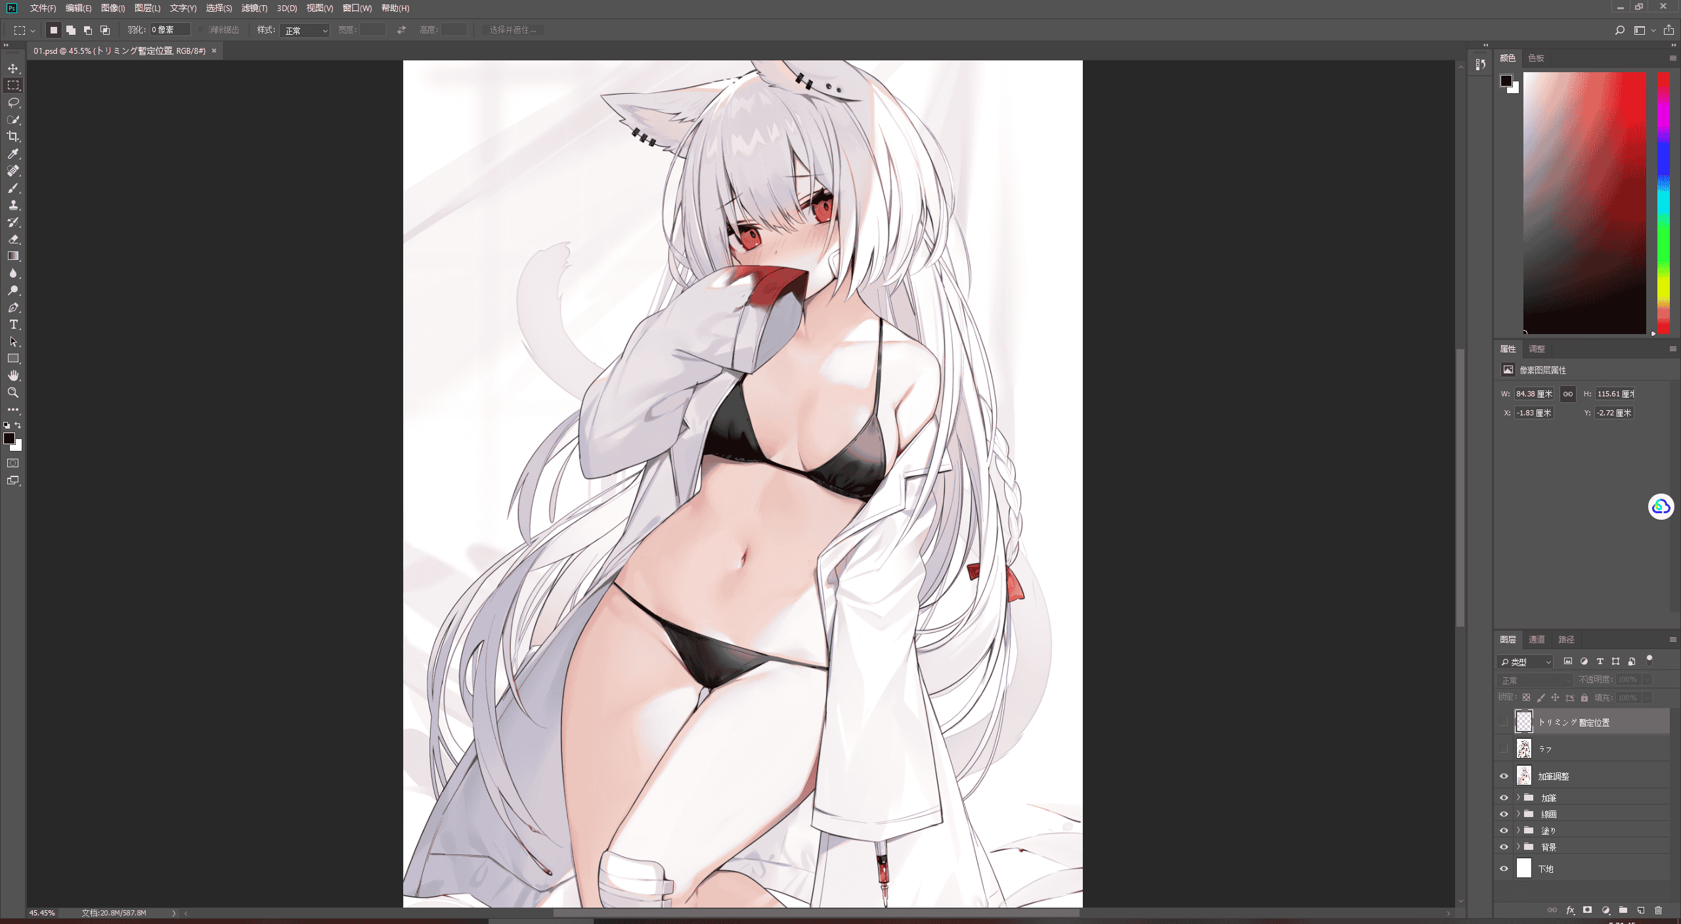Click the 加筆調整 layer thumbnail
Viewport: 1681px width, 924px height.
click(x=1524, y=776)
